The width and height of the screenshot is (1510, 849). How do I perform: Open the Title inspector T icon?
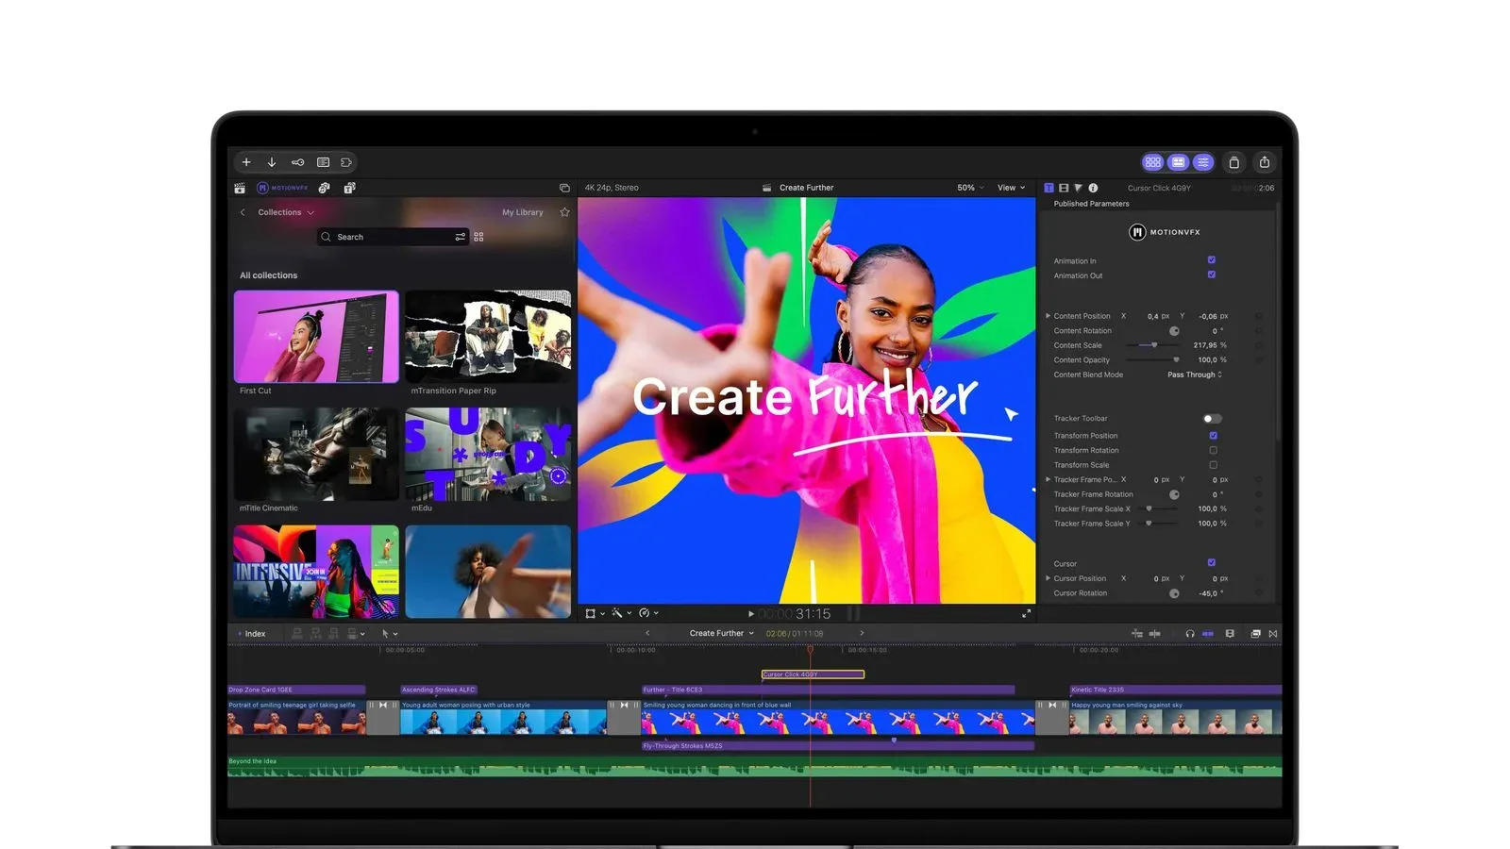[1049, 188]
